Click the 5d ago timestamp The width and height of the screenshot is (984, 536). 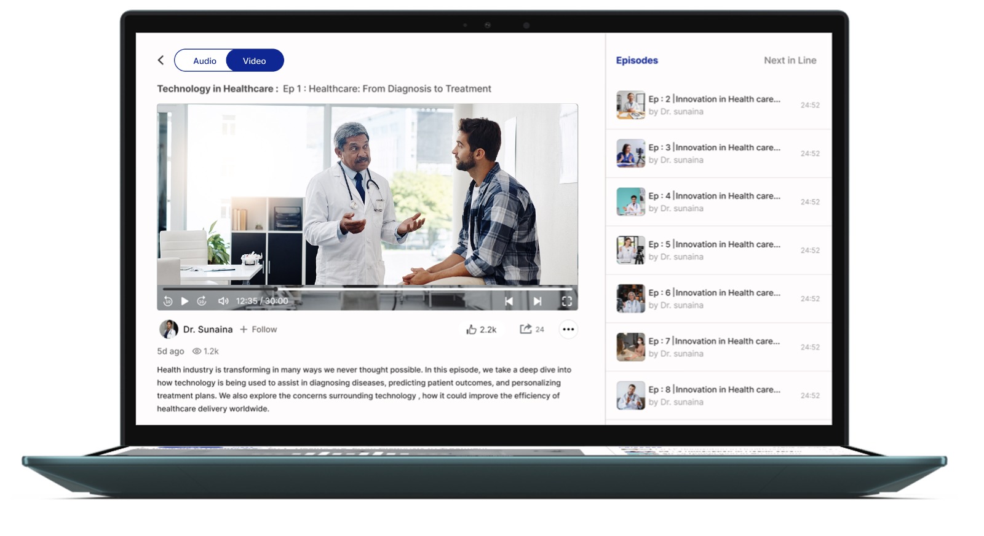[x=170, y=351]
